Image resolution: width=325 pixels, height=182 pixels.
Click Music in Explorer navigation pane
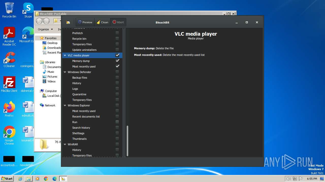point(48,72)
